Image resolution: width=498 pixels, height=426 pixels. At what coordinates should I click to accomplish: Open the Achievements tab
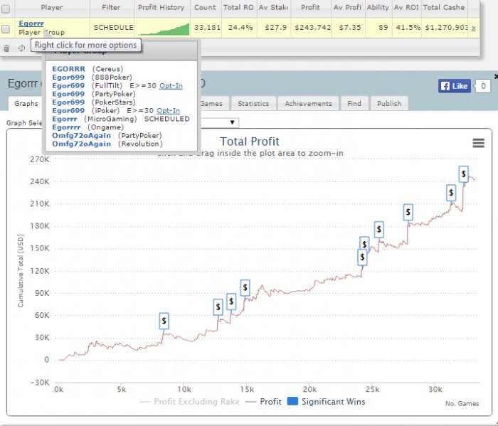(x=309, y=103)
